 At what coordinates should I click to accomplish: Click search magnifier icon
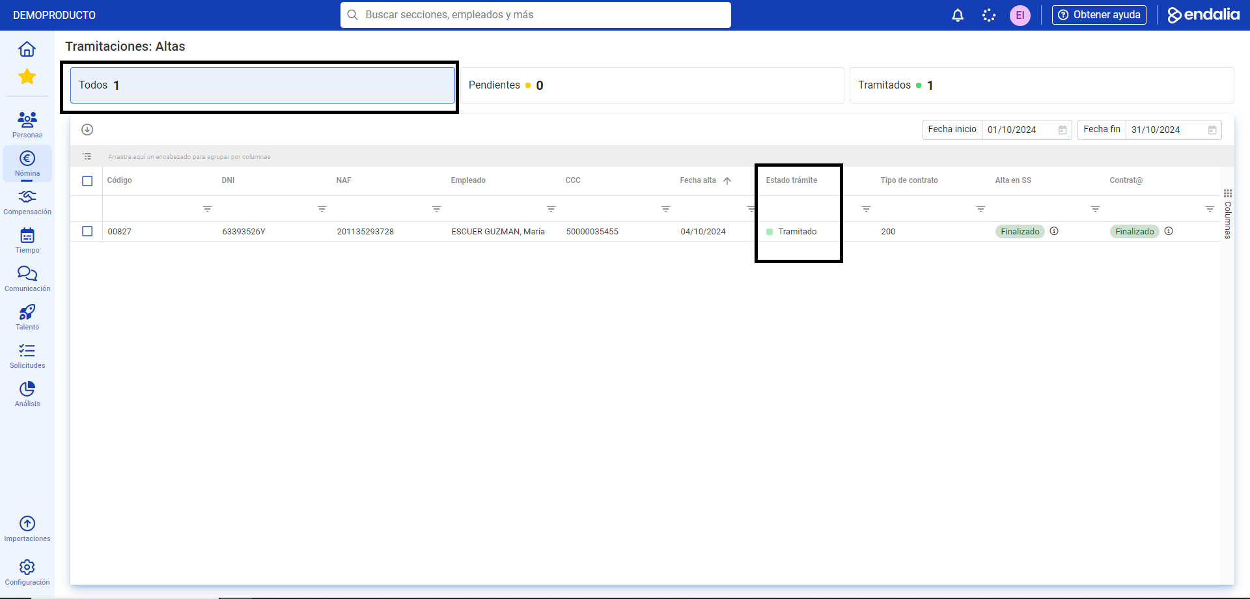tap(352, 15)
